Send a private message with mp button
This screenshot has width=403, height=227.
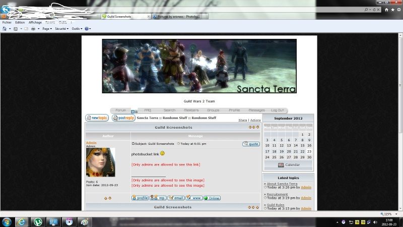(x=158, y=198)
